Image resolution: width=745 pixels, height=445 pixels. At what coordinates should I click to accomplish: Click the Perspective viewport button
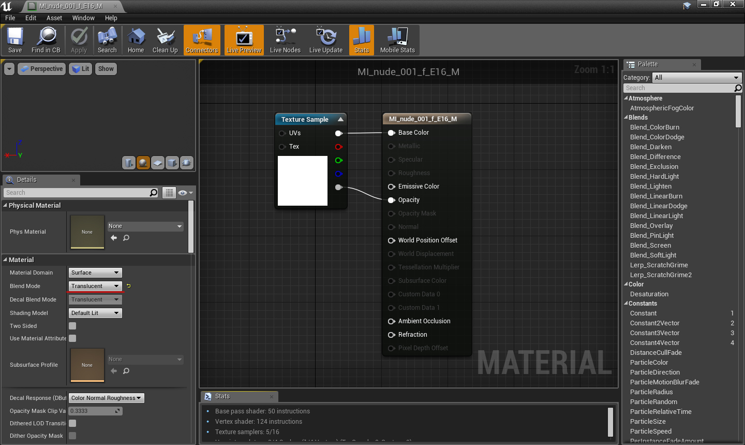coord(42,69)
